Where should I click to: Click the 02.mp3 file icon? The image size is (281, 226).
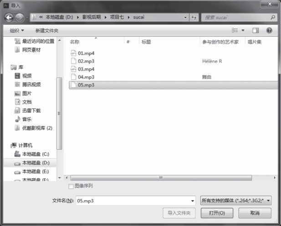73,61
